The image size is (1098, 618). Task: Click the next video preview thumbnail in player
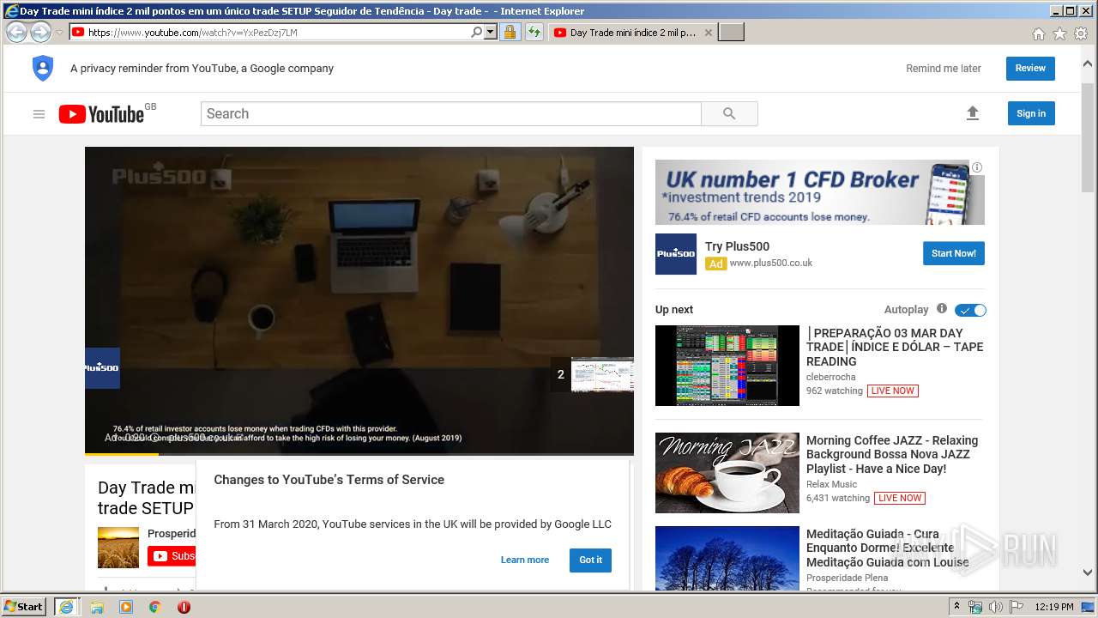pos(602,375)
